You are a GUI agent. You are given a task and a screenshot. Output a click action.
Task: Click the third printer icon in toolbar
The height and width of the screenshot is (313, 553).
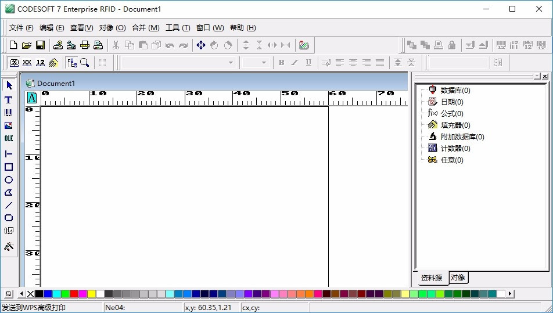coord(85,45)
